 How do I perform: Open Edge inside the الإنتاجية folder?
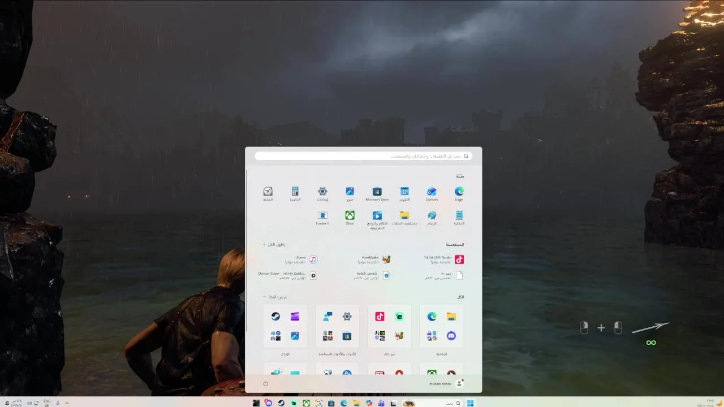pyautogui.click(x=432, y=317)
